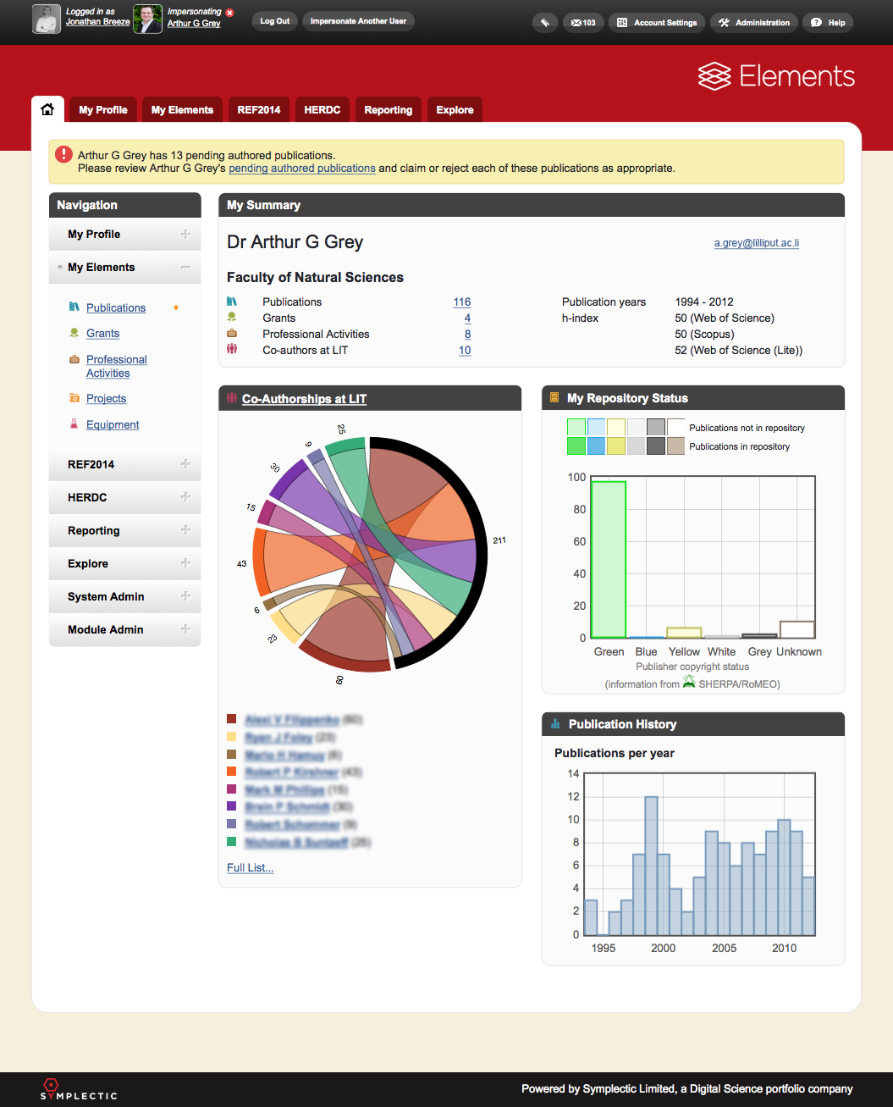Click the orange plus beside Publications
893x1107 pixels.
(176, 307)
